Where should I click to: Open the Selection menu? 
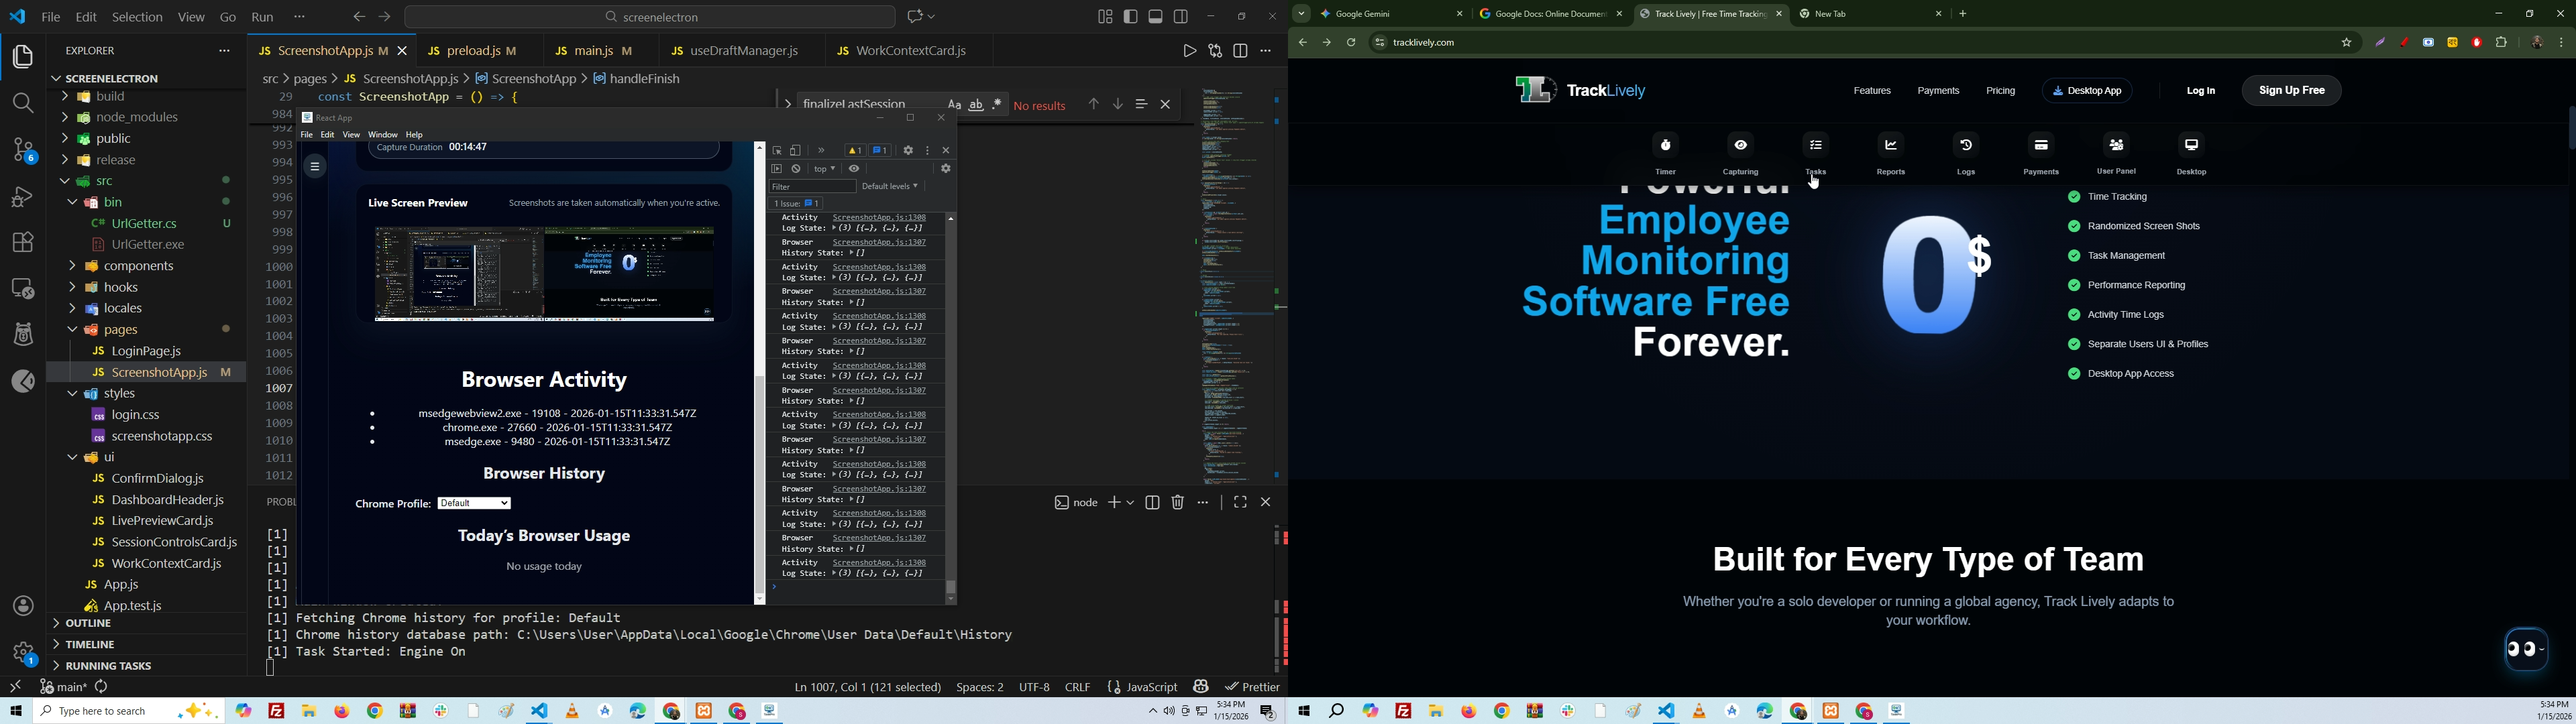tap(137, 16)
